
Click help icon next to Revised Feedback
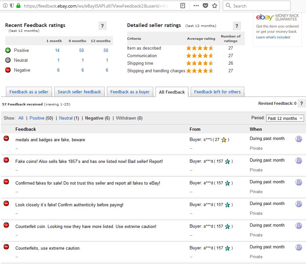point(302,103)
